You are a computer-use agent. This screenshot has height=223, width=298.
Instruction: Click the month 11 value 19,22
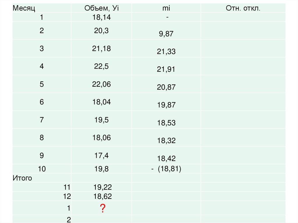[x=102, y=188]
